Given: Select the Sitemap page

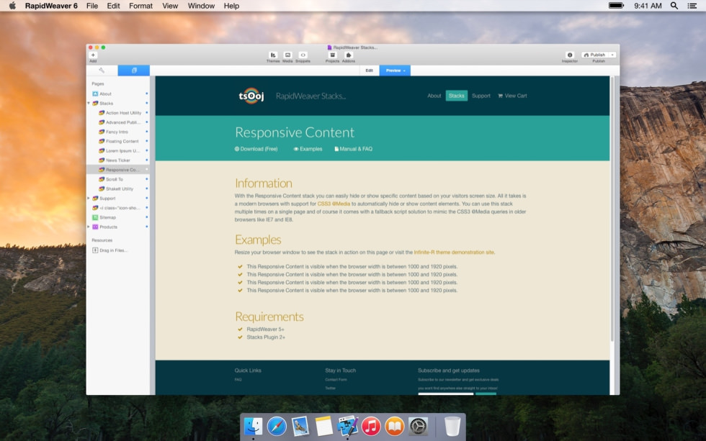Looking at the screenshot, I should [x=107, y=217].
